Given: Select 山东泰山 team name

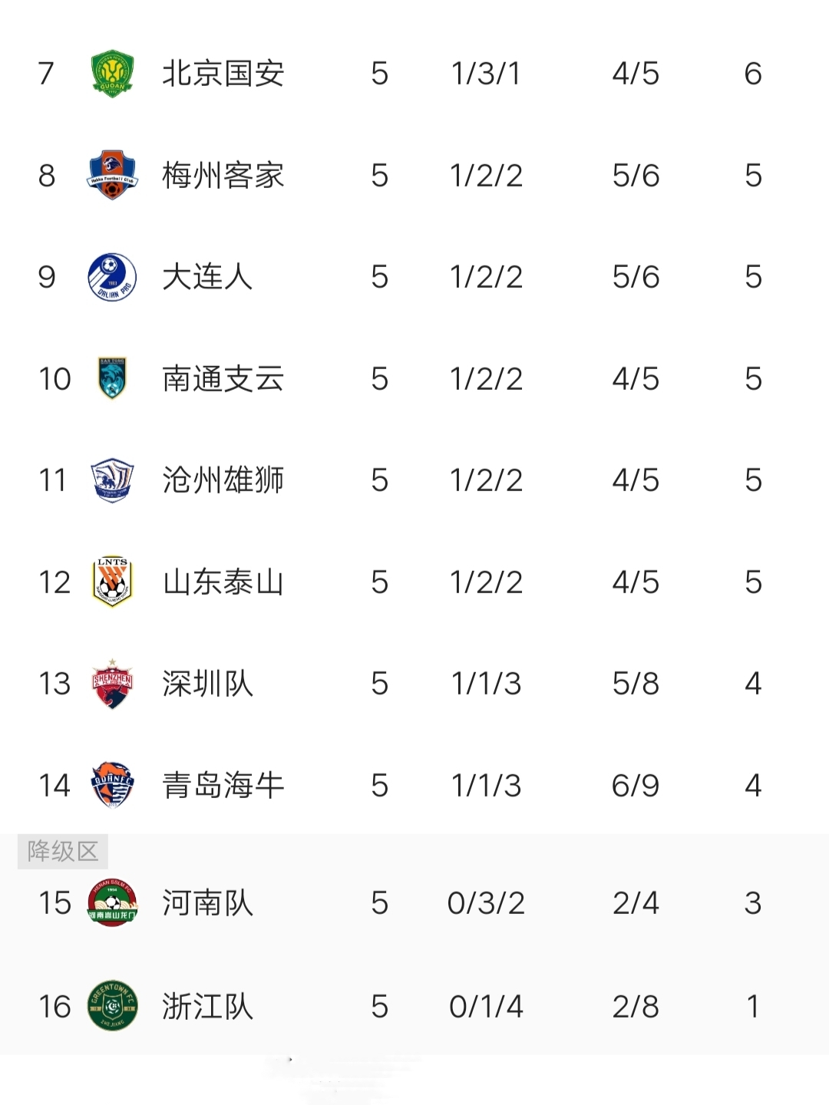Looking at the screenshot, I should click(x=223, y=582).
